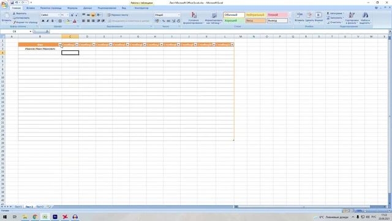Switch to the Формулы ribbon tab
Screen dimensions: 392x221
72,8
